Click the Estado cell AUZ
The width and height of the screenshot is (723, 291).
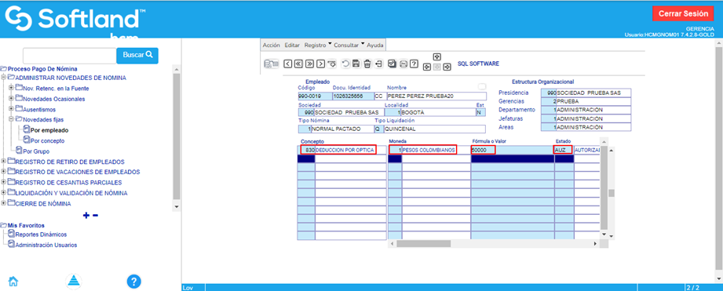pos(563,150)
